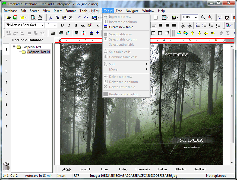The image size is (237, 180).
Task: Click the sidebar button numbered 2
Action: (x=6, y=60)
